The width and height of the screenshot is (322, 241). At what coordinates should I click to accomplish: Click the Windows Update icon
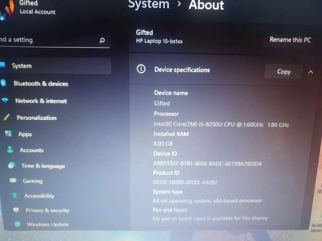coord(18,224)
